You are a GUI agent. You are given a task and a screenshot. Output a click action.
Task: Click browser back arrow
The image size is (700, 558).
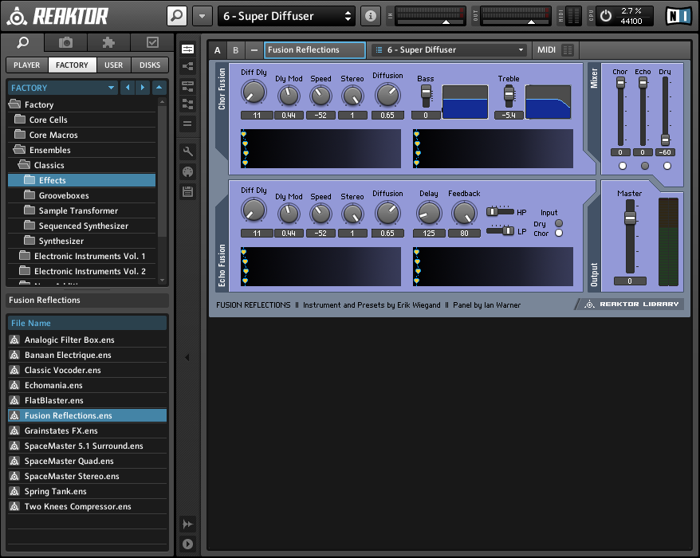point(128,88)
